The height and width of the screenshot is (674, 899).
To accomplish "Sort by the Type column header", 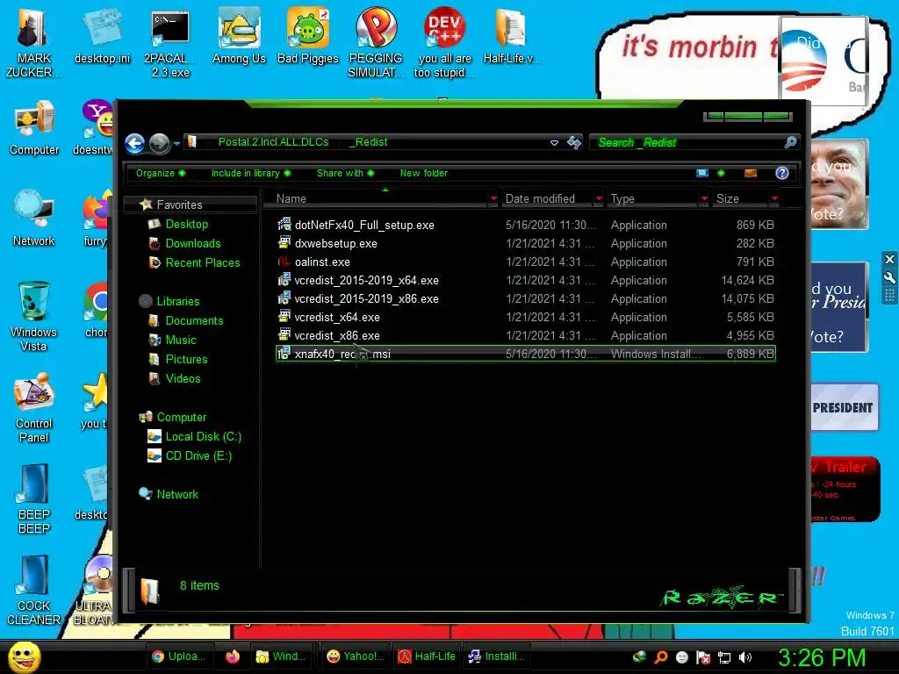I will 652,199.
